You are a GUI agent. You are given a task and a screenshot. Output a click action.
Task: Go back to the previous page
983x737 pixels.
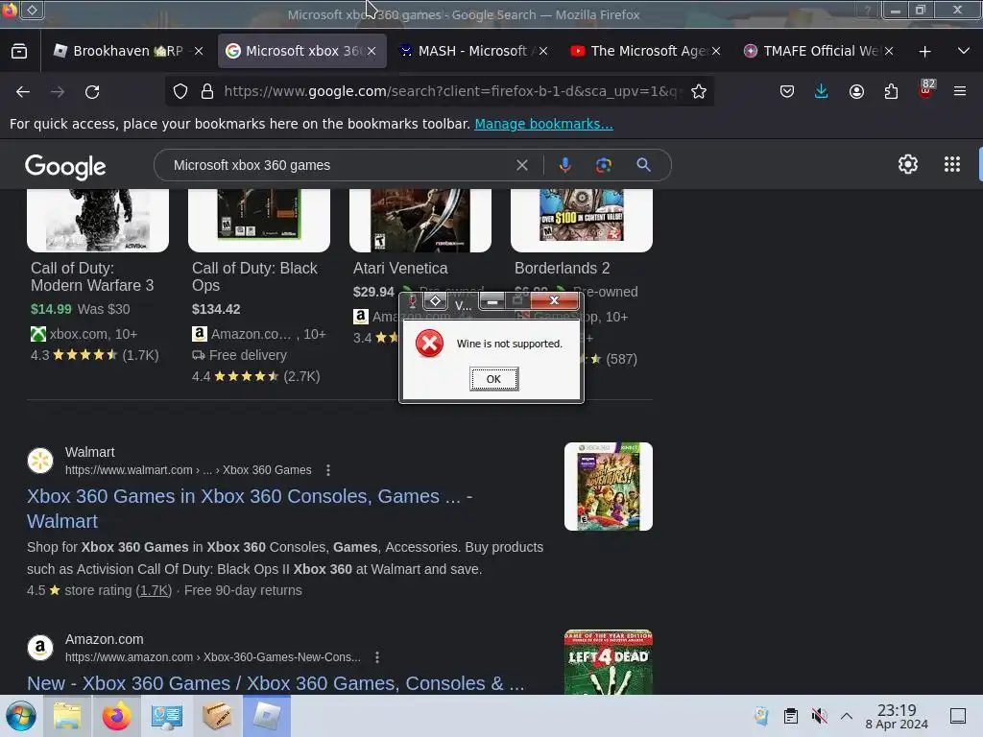click(23, 91)
